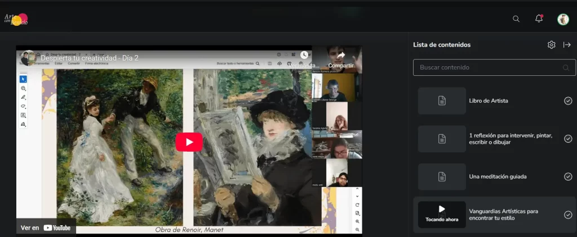The height and width of the screenshot is (237, 577).
Task: Click the Una meditación guiada document thumbnail
Action: tap(442, 176)
